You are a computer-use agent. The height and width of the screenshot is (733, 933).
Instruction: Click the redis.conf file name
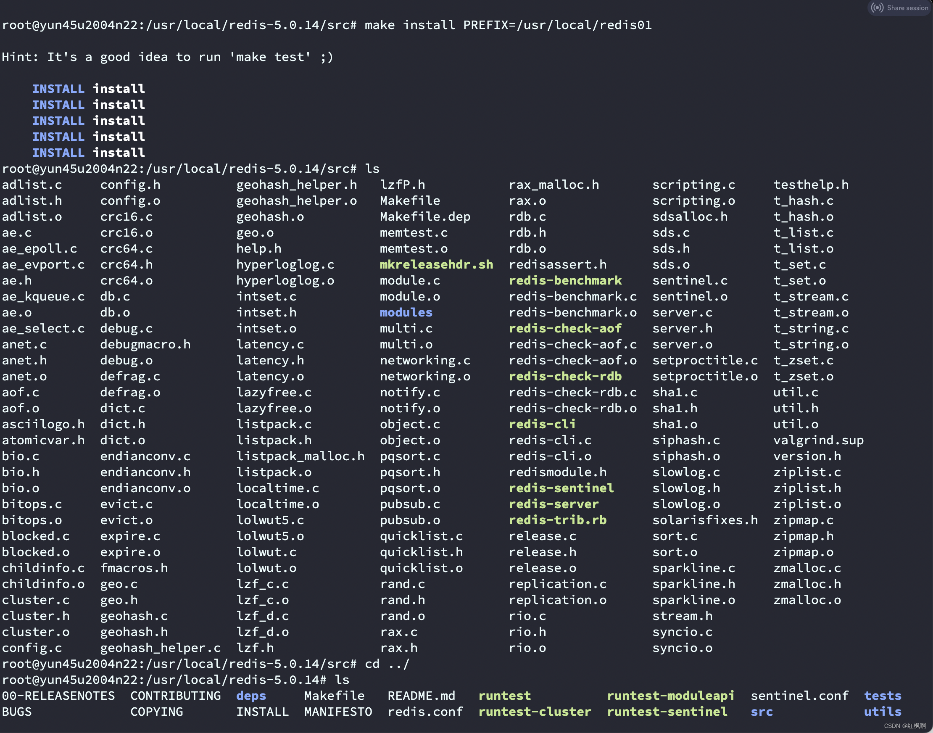(425, 712)
